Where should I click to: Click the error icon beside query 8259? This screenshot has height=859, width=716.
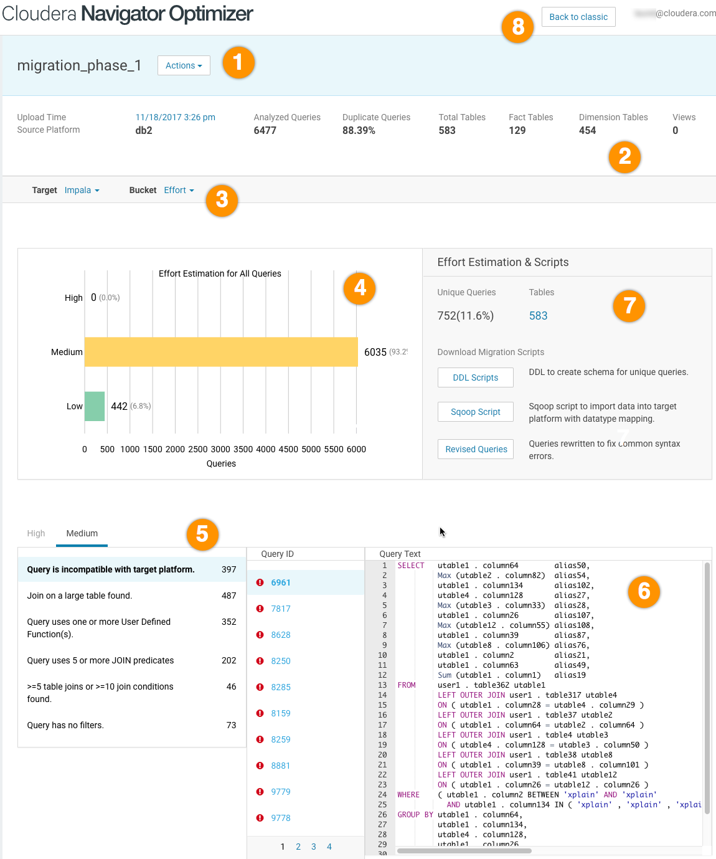(x=260, y=739)
